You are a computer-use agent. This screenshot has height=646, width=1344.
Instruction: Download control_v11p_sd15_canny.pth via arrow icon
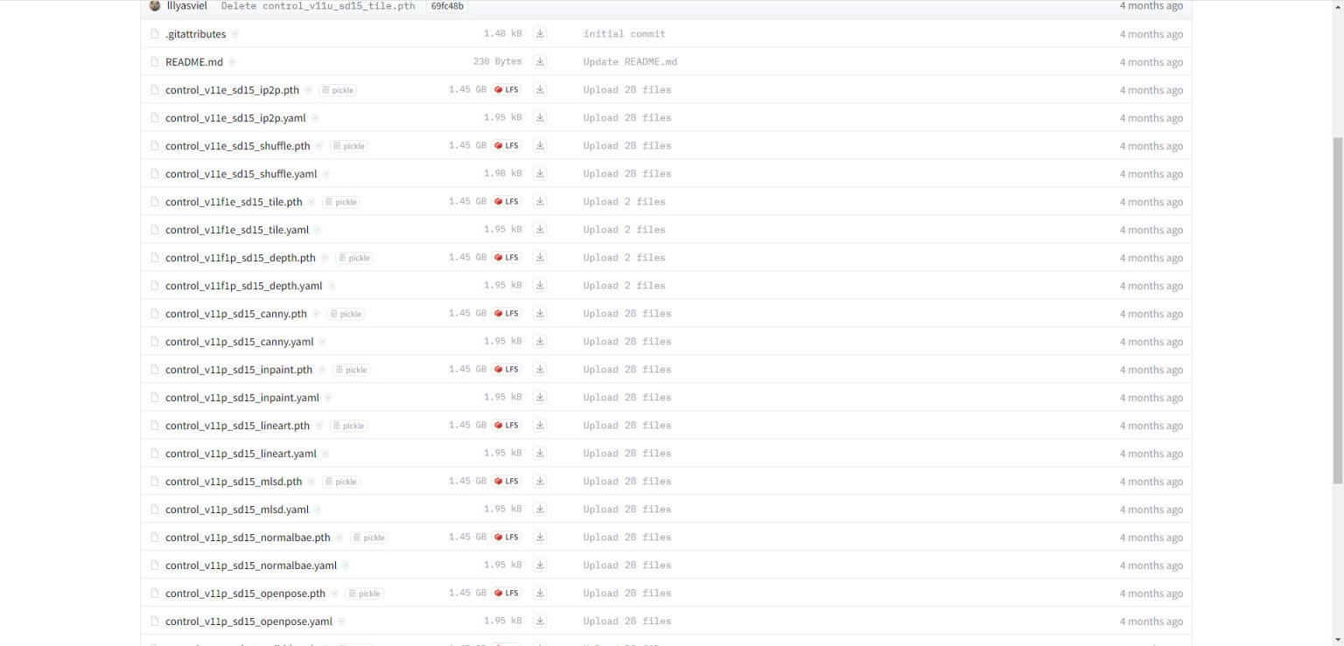coord(540,314)
